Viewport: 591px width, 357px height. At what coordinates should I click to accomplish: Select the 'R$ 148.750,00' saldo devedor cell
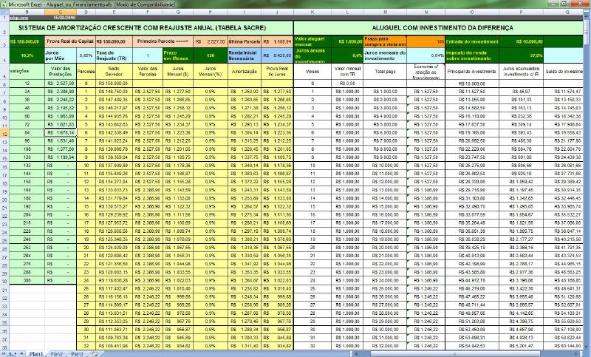(x=114, y=92)
